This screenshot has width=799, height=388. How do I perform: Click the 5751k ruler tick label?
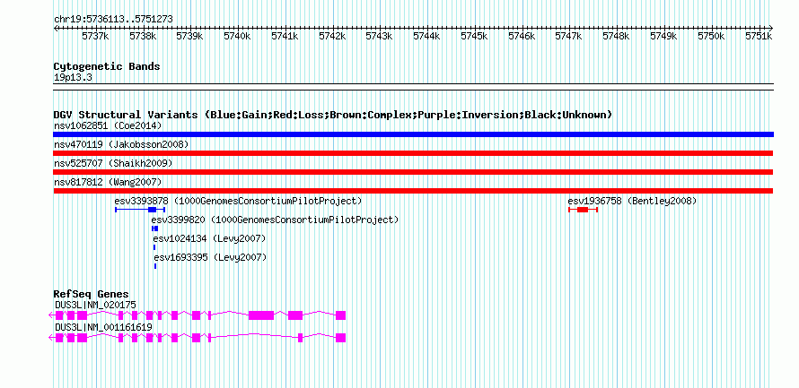click(x=759, y=36)
